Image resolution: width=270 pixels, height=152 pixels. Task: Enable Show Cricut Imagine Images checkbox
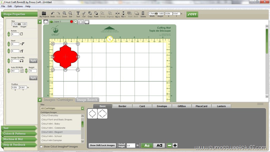coord(41,147)
